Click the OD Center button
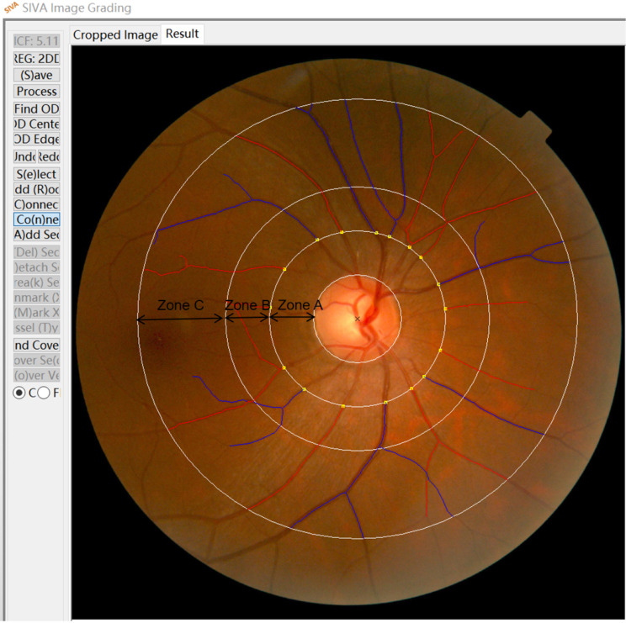Screen dimensions: 626x623 (36, 124)
